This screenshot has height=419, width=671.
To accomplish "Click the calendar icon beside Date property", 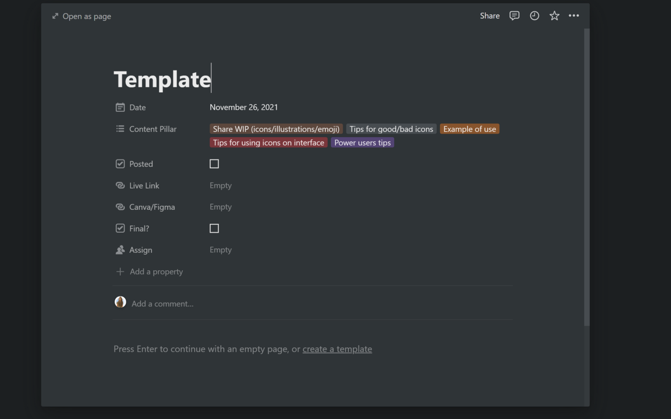I will pos(120,107).
